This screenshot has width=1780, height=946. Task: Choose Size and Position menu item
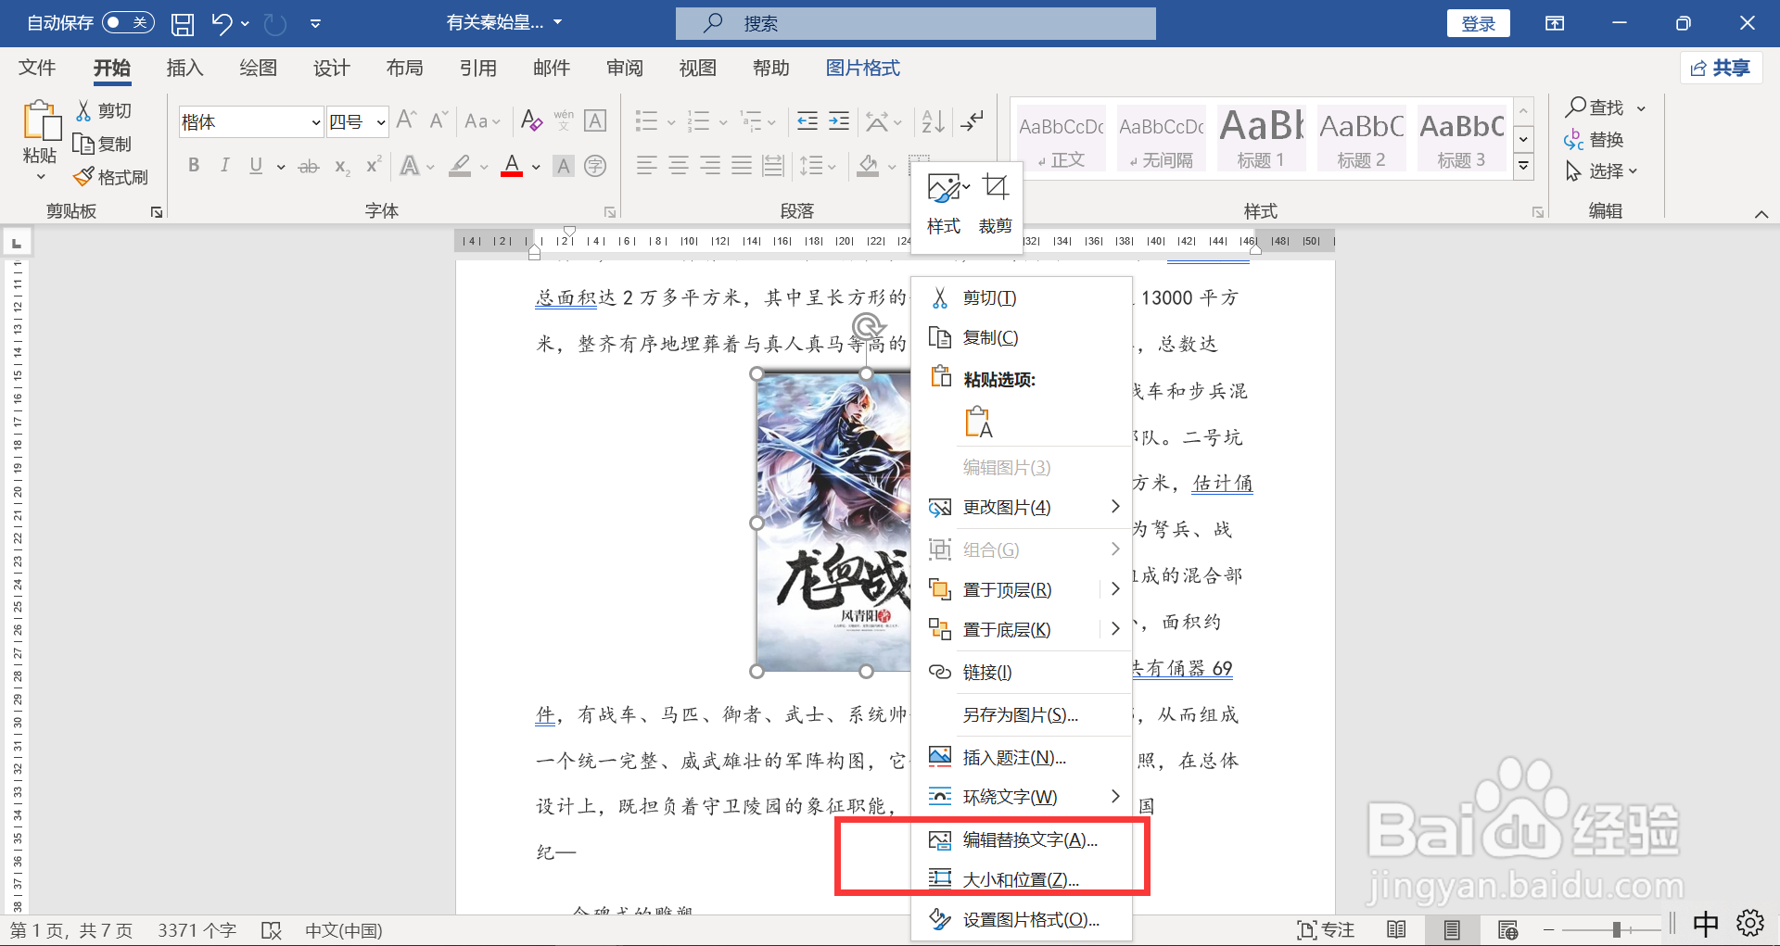tap(1022, 879)
